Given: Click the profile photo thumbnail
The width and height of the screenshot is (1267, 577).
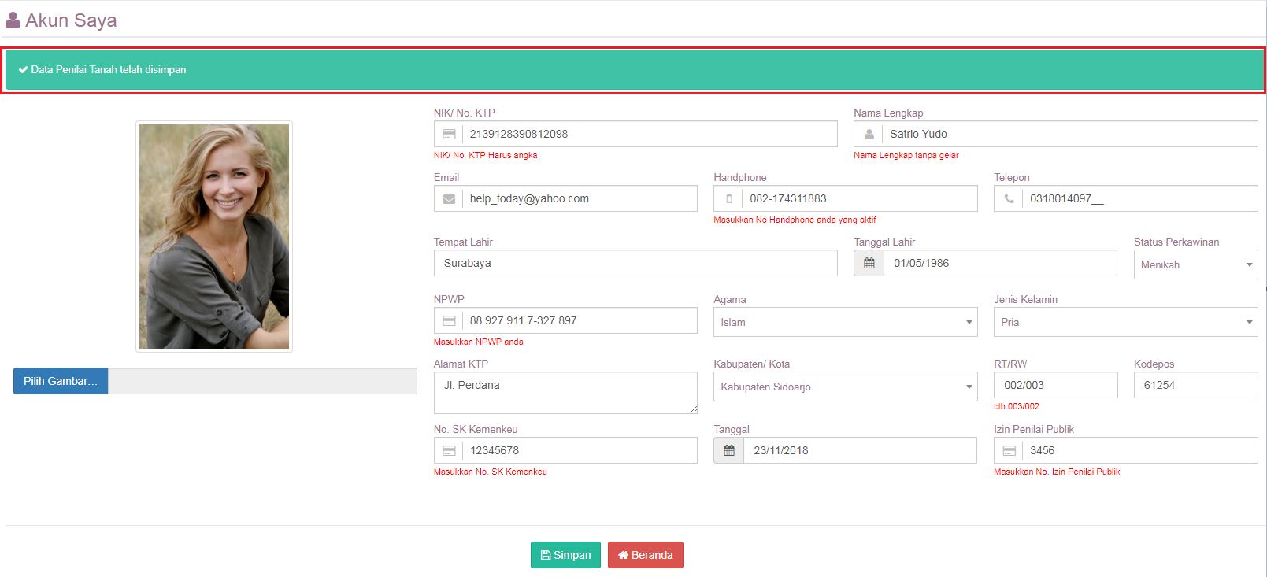Looking at the screenshot, I should click(214, 236).
